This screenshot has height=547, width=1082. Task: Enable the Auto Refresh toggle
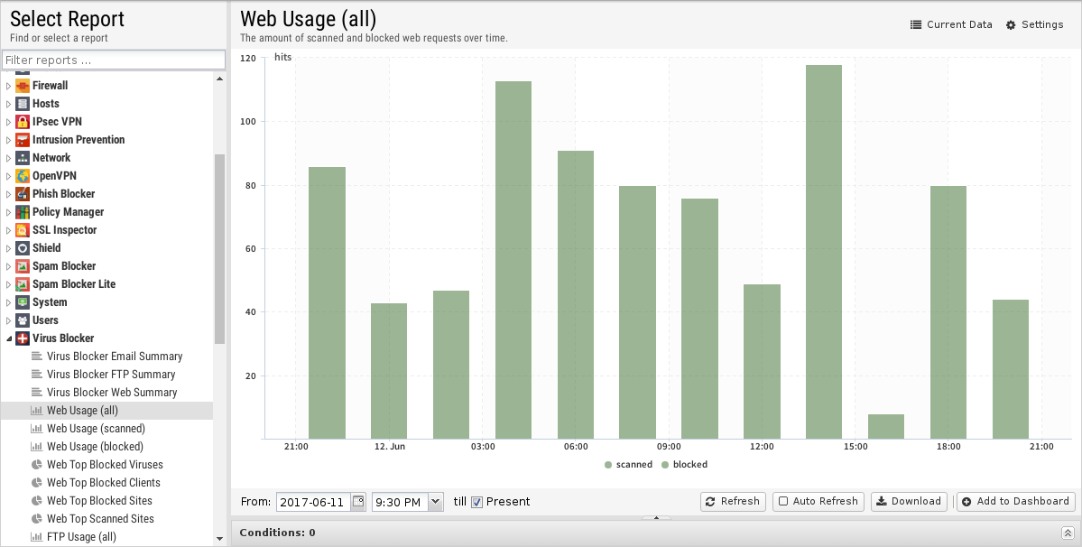point(818,501)
